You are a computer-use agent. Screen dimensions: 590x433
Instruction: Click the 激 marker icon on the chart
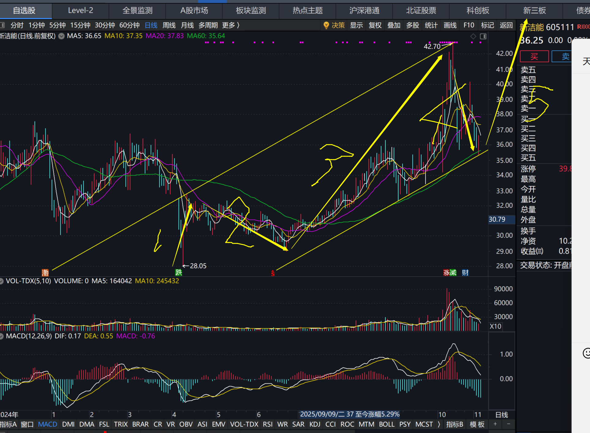[x=45, y=272]
